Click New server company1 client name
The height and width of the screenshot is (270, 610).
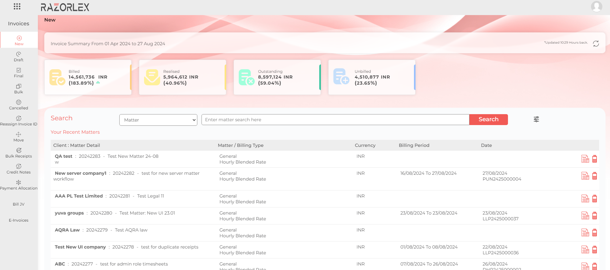pyautogui.click(x=81, y=173)
